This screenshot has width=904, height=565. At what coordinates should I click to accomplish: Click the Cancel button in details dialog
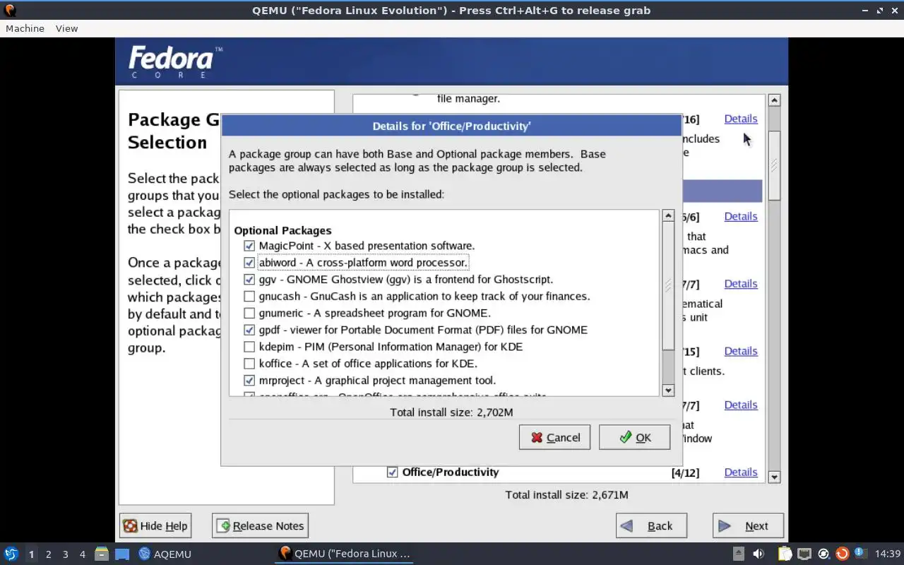click(554, 437)
